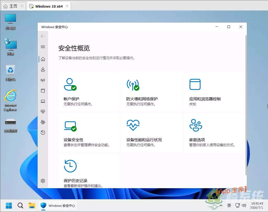Select app and browser control sidebar icon
This screenshot has height=212, width=268.
(x=43, y=91)
